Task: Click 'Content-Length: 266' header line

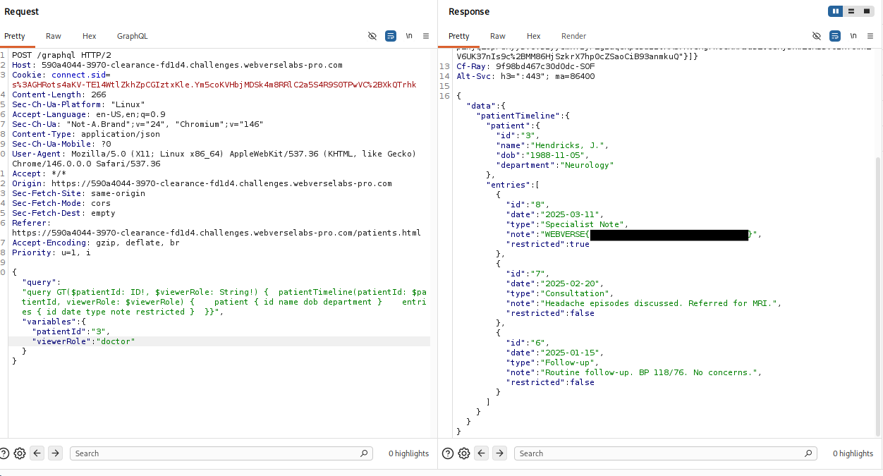Action: 59,94
